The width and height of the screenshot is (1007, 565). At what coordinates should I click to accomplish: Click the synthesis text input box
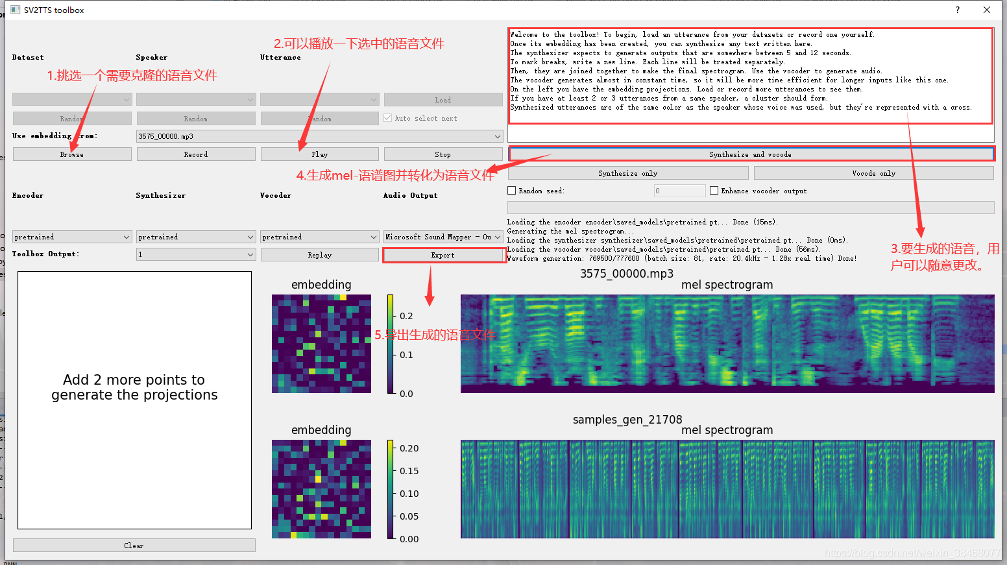[x=751, y=84]
